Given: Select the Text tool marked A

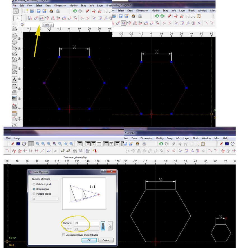Looking at the screenshot, I should 15,79.
